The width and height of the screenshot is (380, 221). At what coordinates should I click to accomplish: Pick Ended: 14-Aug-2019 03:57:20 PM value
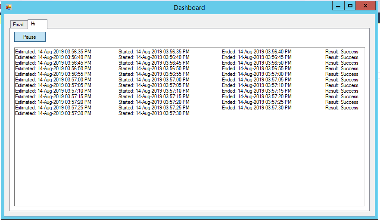pos(257,96)
